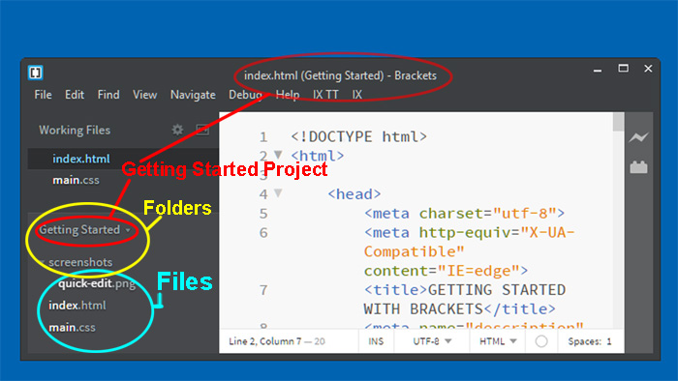
Task: Maximize the Brackets window
Action: pos(623,69)
